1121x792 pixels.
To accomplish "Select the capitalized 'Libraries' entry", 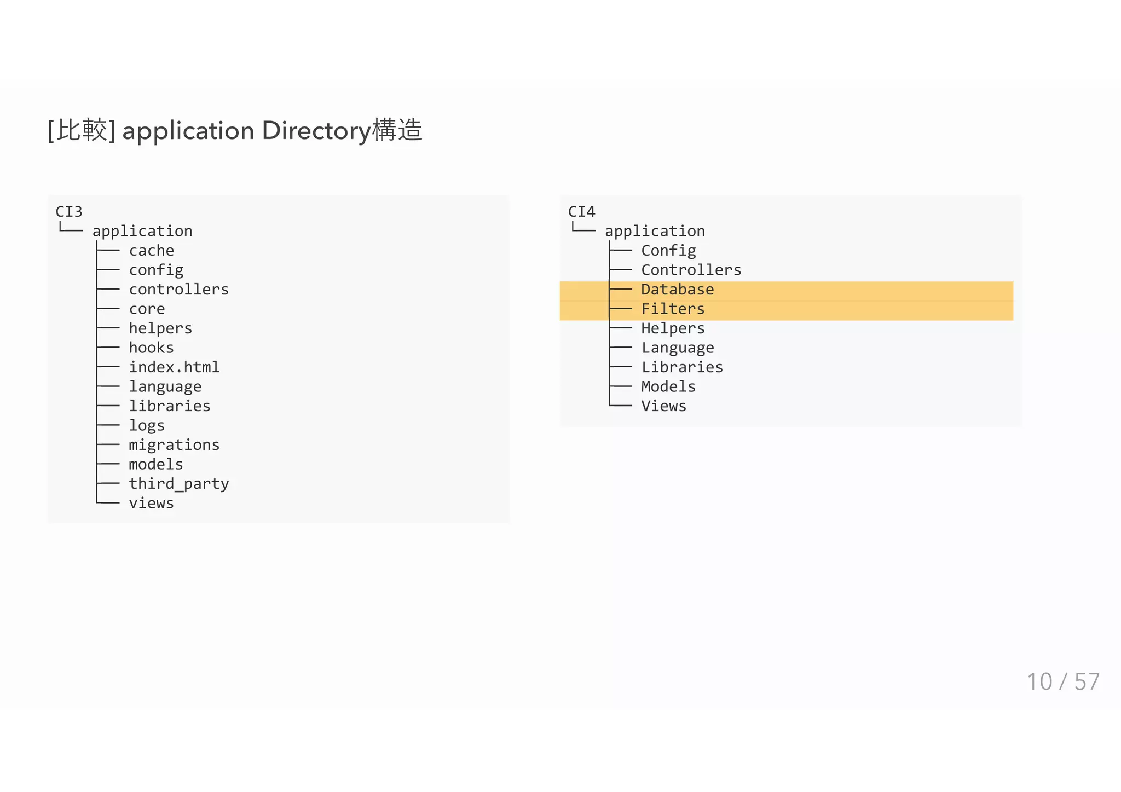I will coord(682,367).
